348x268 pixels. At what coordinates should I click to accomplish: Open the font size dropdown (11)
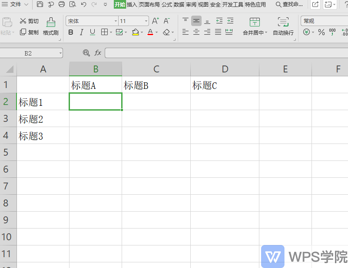click(x=146, y=21)
